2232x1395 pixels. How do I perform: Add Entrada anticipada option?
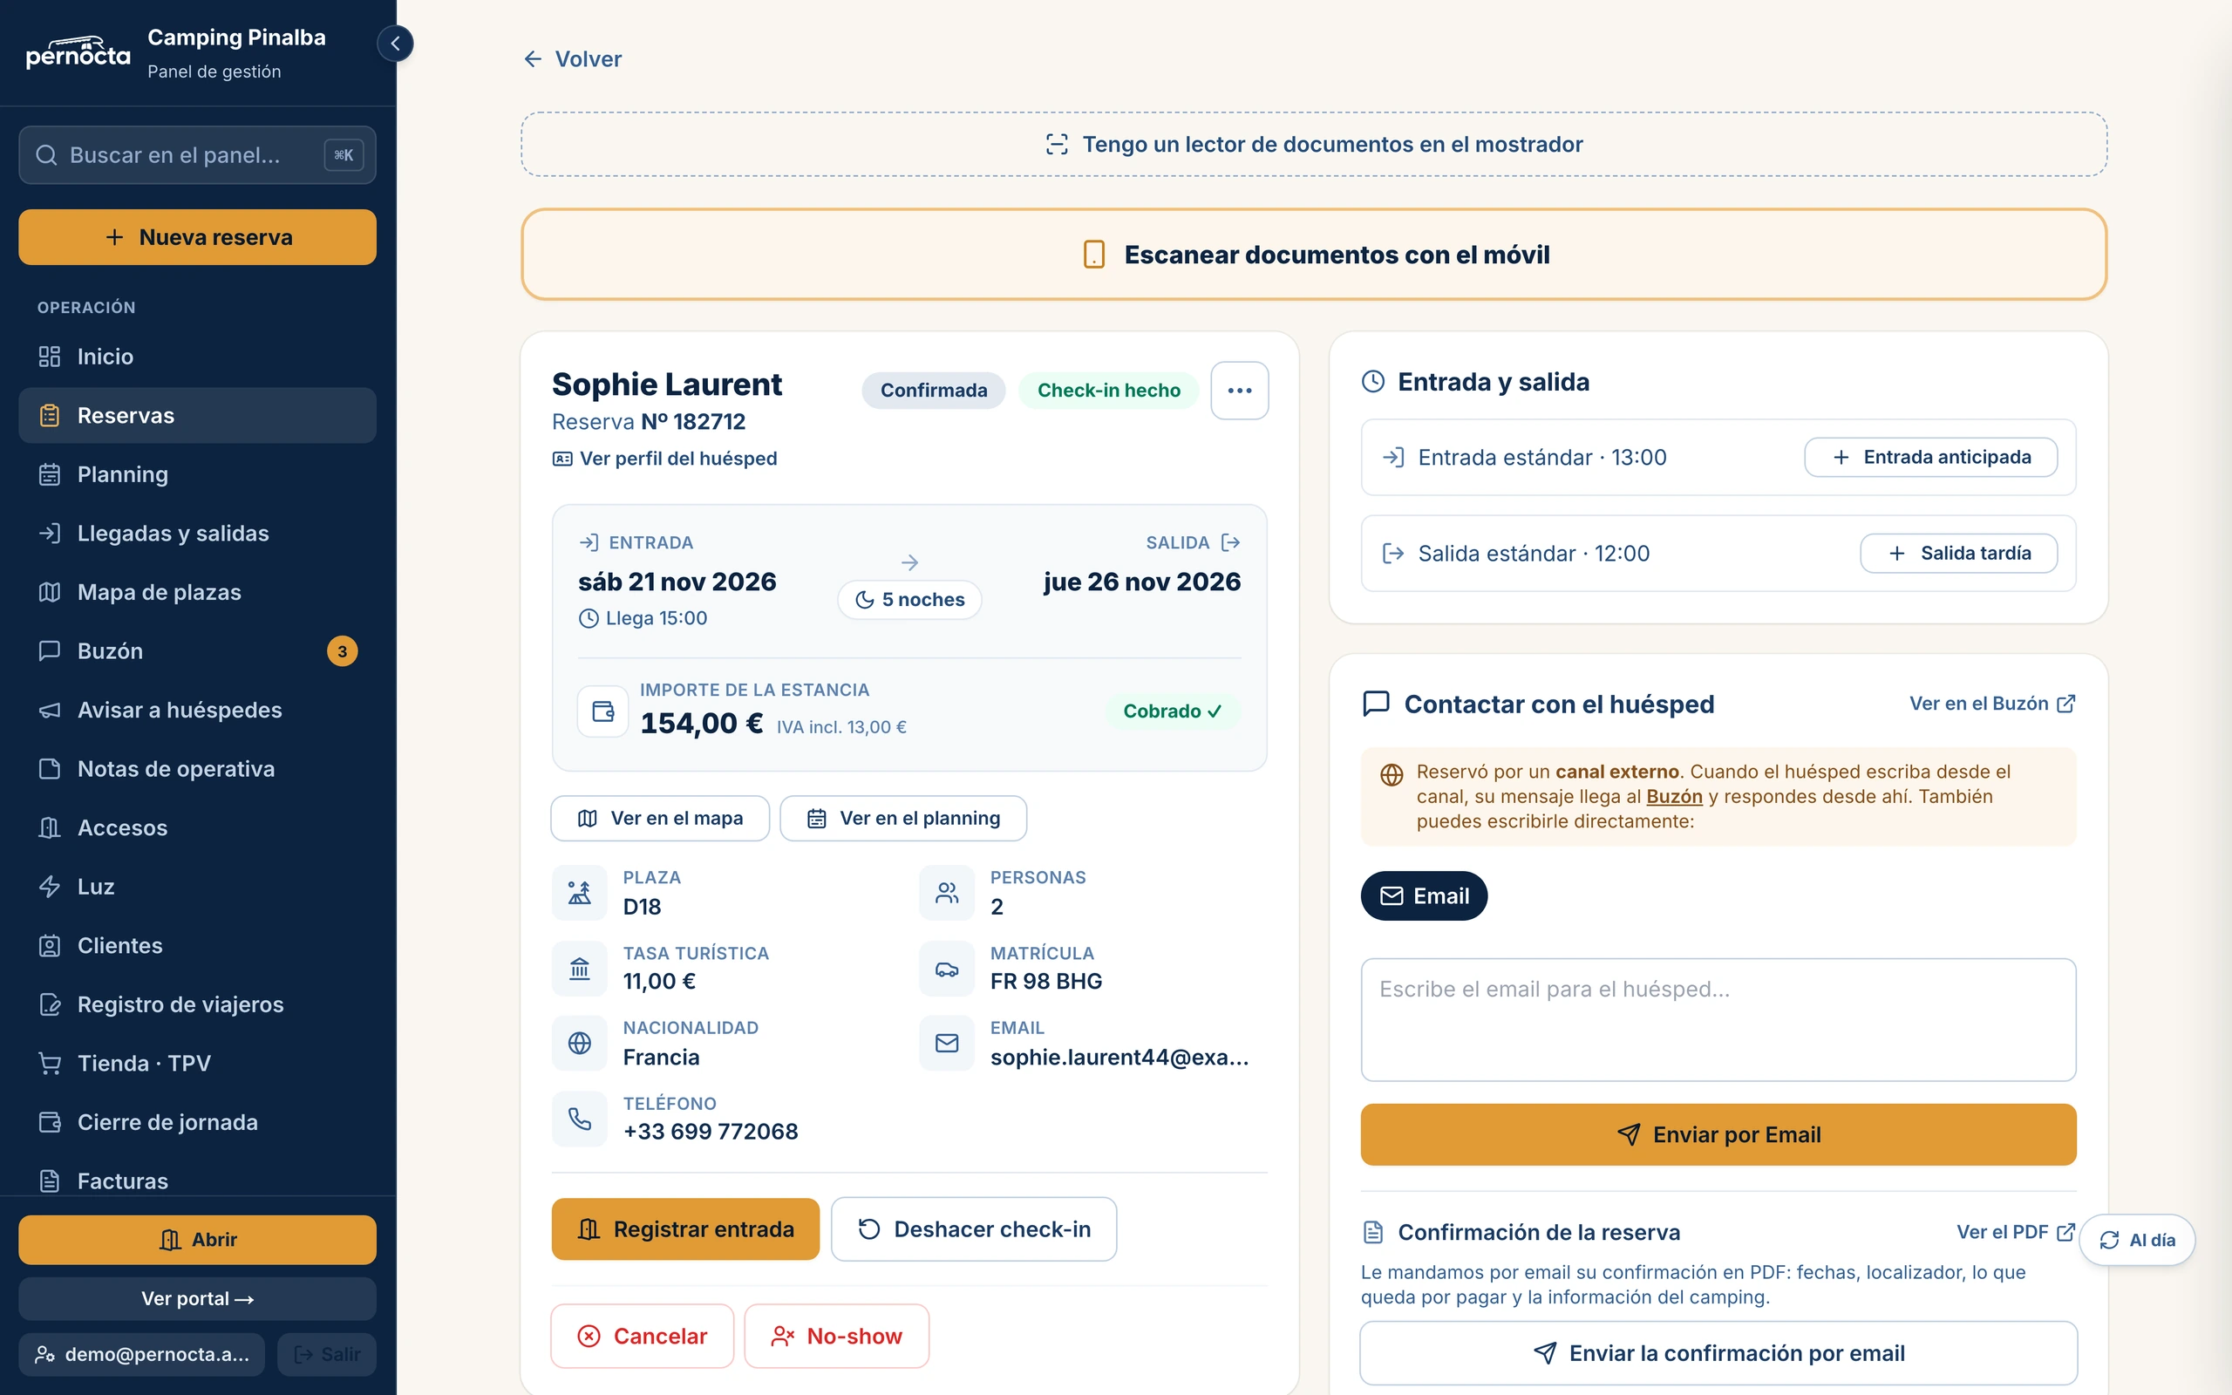pos(1930,458)
